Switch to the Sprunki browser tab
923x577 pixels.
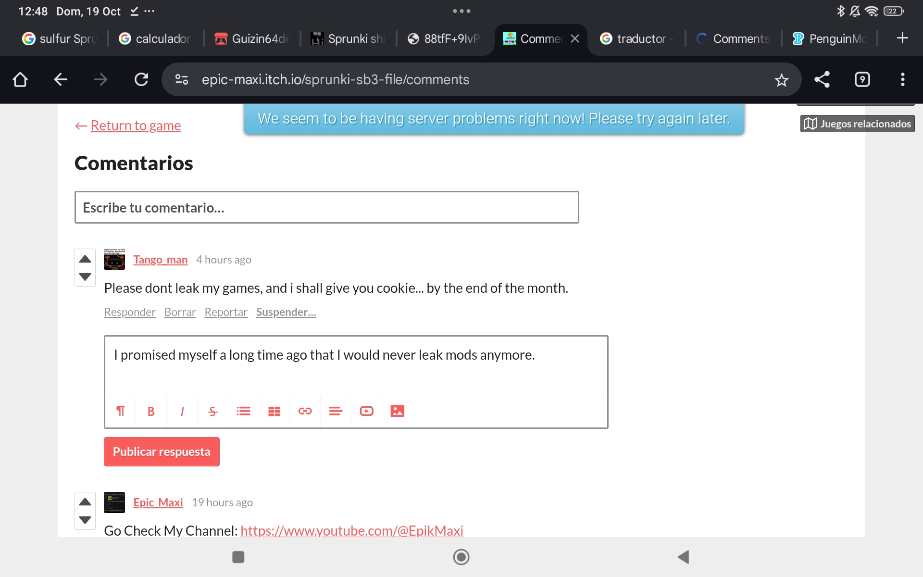pos(348,38)
